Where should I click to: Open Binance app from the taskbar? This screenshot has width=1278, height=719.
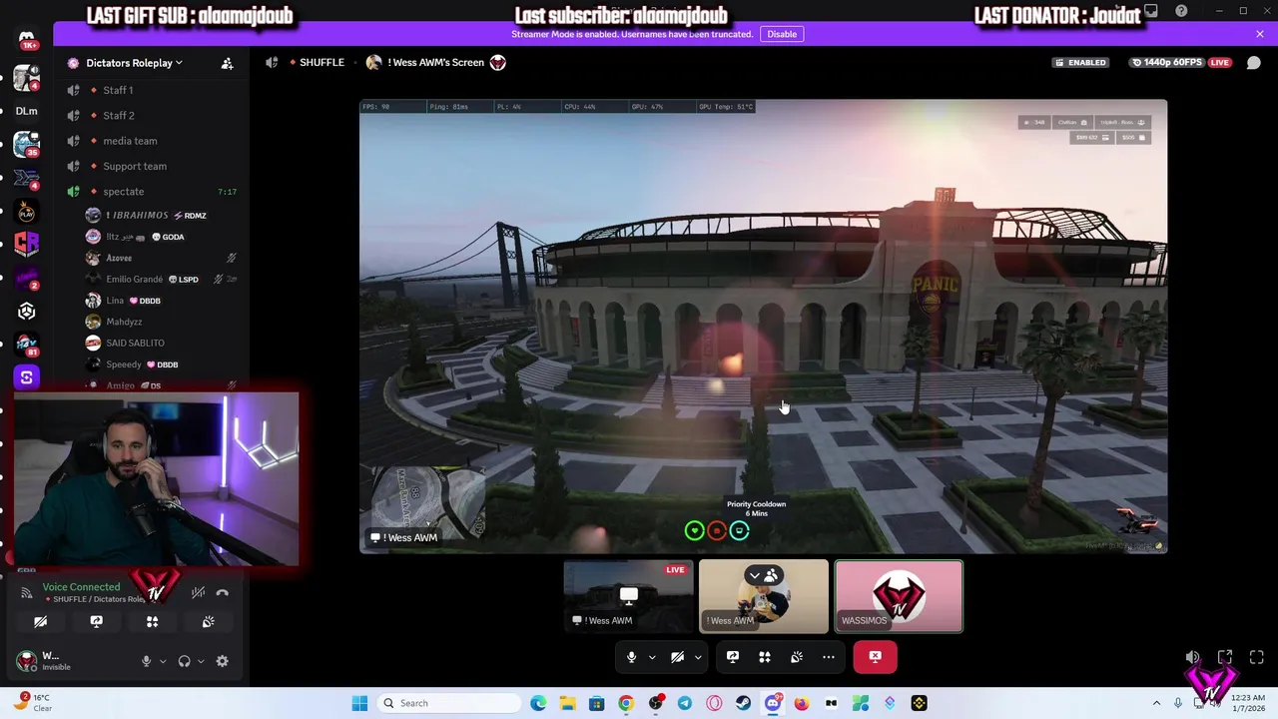(x=919, y=703)
